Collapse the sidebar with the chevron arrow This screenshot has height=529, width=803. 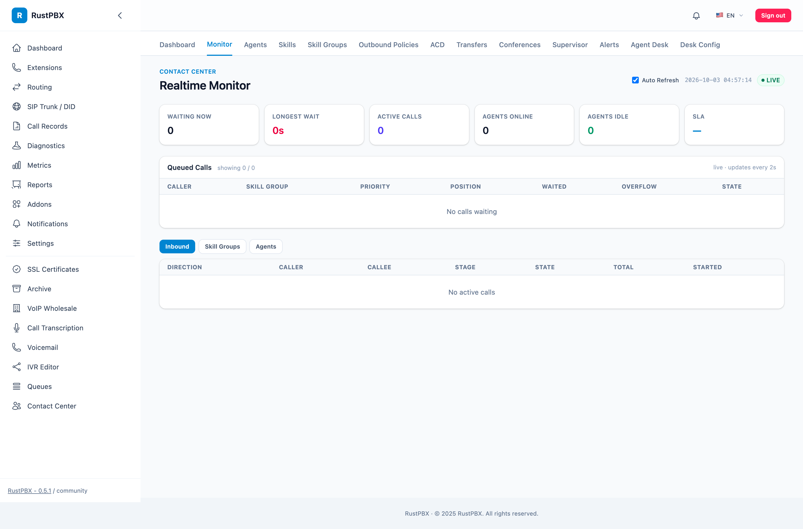pos(120,16)
